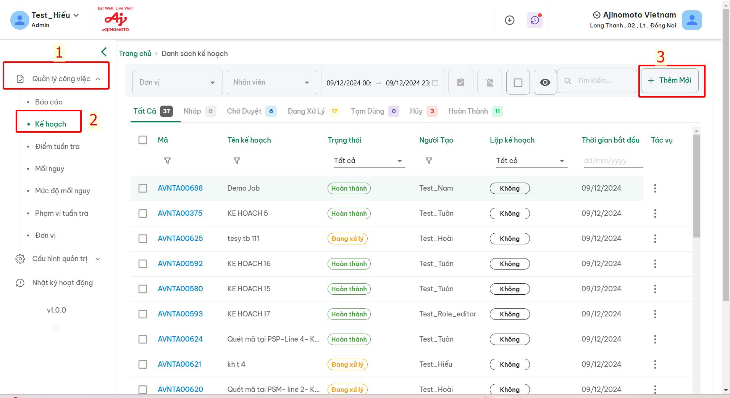This screenshot has width=730, height=398.
Task: Select Điểm tuần tra in sidebar
Action: tap(57, 147)
